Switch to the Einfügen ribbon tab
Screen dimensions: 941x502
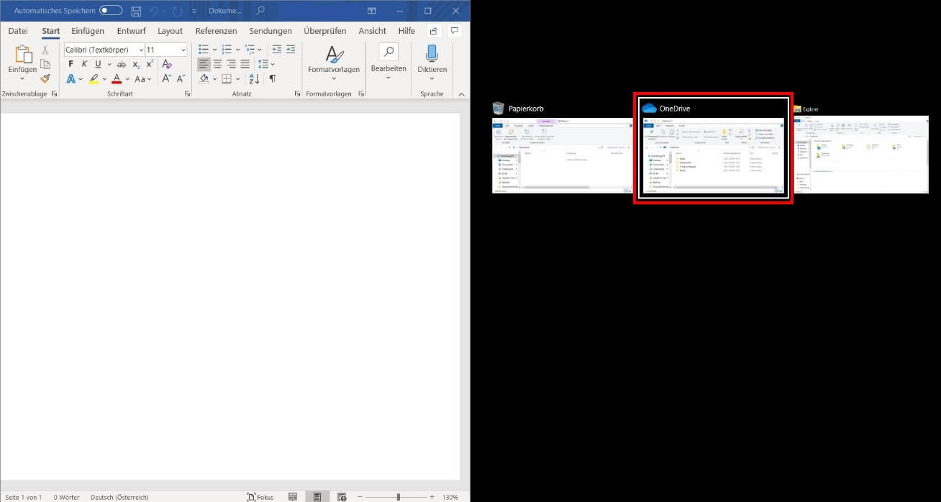(88, 31)
